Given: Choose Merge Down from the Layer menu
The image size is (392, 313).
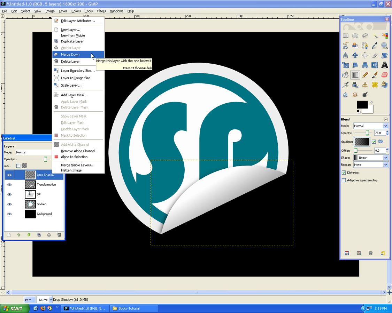Looking at the screenshot, I should tap(78, 54).
